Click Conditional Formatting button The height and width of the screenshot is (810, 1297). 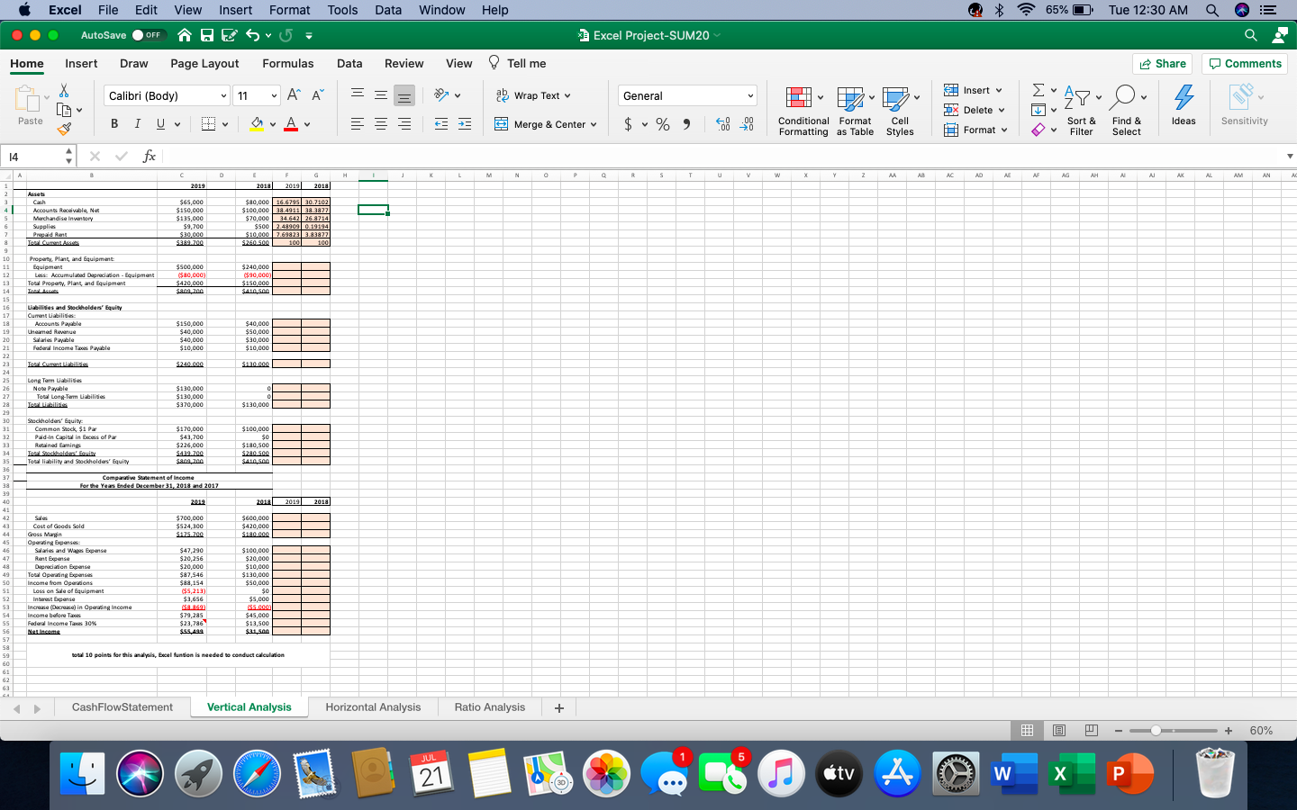click(x=803, y=112)
